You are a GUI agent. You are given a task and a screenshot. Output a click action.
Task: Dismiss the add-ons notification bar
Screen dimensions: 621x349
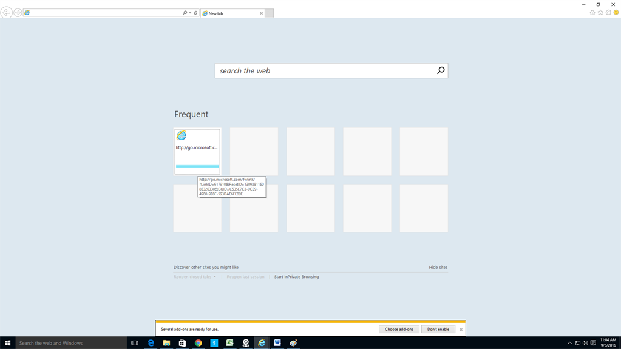(461, 330)
